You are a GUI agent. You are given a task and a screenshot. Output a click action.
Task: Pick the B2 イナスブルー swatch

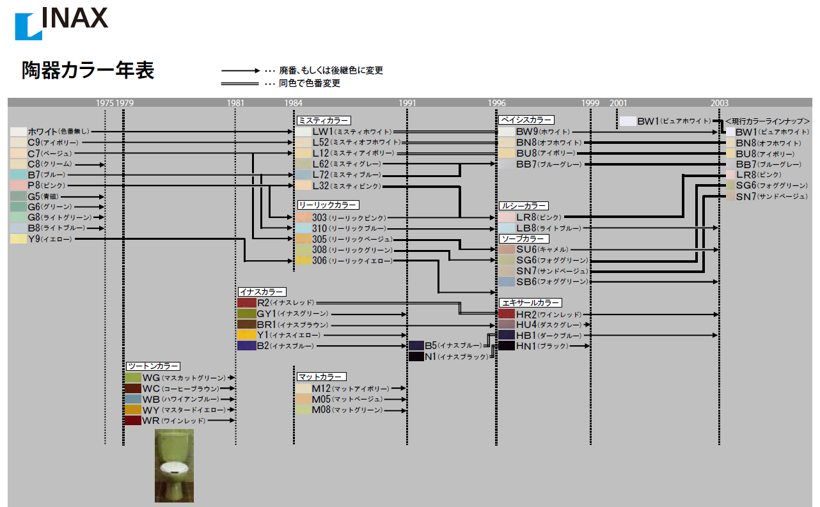246,346
